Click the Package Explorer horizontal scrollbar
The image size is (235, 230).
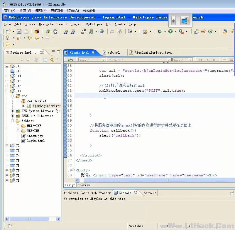[29, 219]
